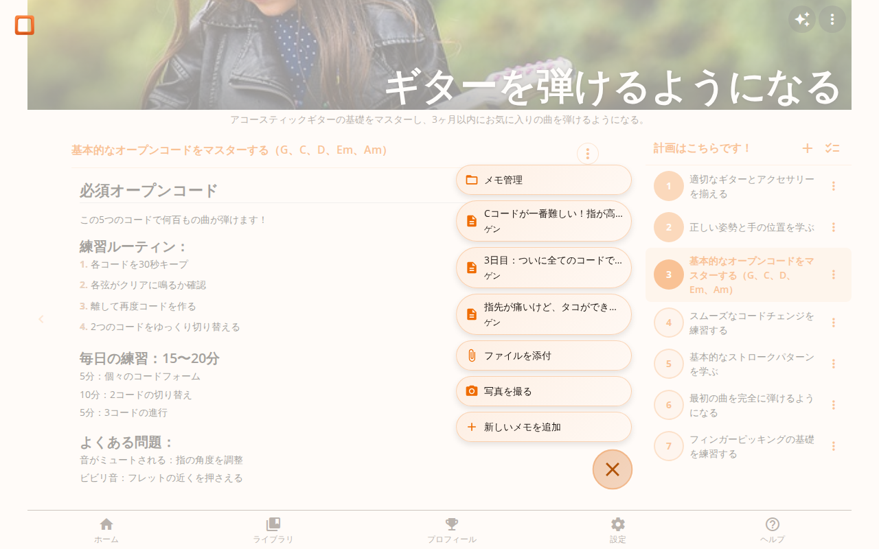Open step text 正しい姿勢と手の位置を学ぶ
Image resolution: width=879 pixels, height=549 pixels.
coord(752,227)
